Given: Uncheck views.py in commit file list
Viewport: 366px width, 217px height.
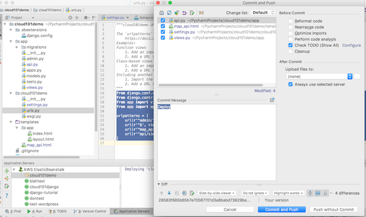Looking at the screenshot, I should click(162, 38).
